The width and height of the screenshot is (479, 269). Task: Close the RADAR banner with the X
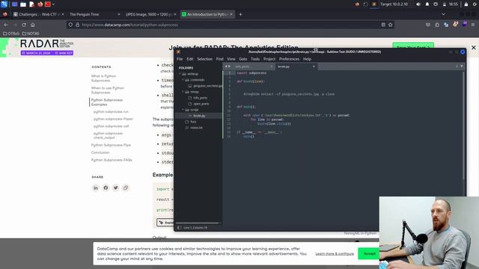[474, 48]
